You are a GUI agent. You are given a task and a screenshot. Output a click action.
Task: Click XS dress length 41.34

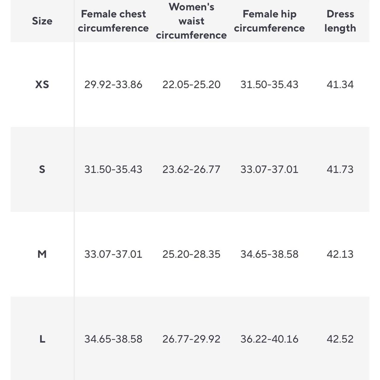340,85
